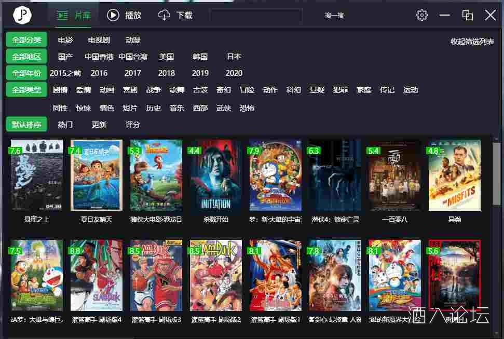This screenshot has height=339, width=504.
Task: Filter category by 电视剧
Action: [x=99, y=40]
